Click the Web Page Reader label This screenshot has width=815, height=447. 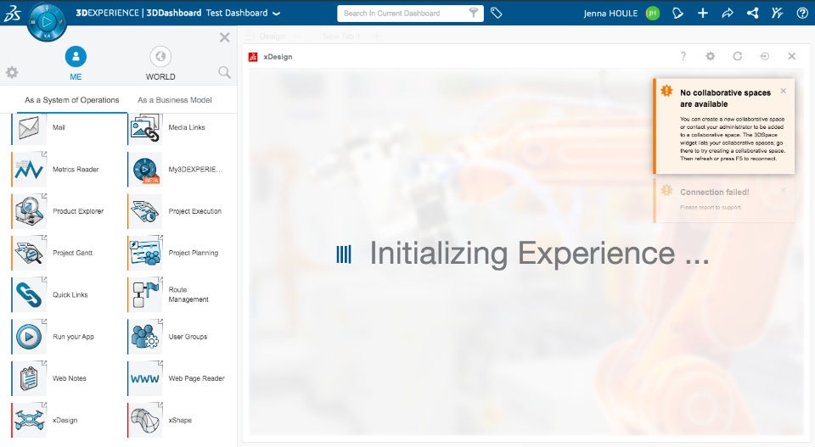(196, 378)
